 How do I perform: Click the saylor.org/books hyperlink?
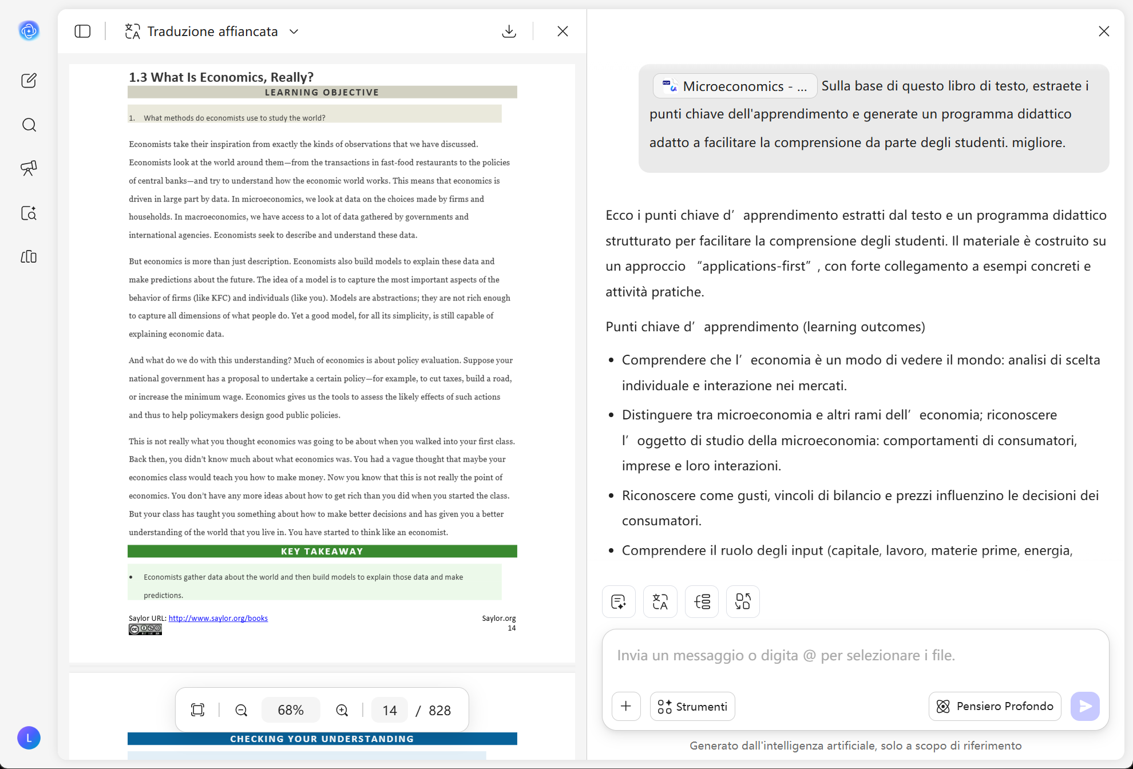tap(218, 618)
